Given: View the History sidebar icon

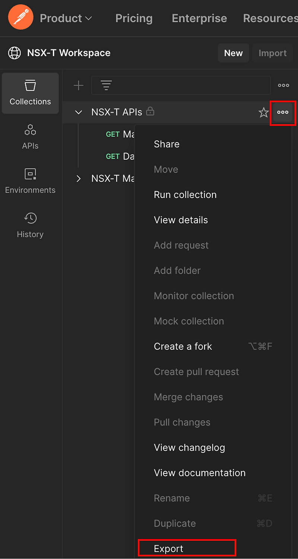Looking at the screenshot, I should coord(30,225).
